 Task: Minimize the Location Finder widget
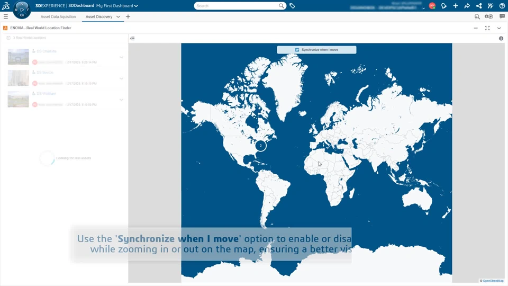coord(476,28)
